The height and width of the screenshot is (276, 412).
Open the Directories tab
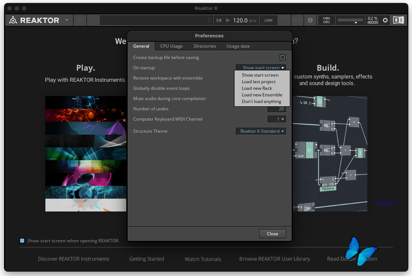205,46
